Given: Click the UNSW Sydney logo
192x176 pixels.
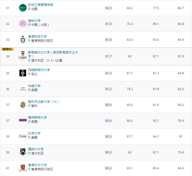Looking at the screenshot, I should 23,56.
